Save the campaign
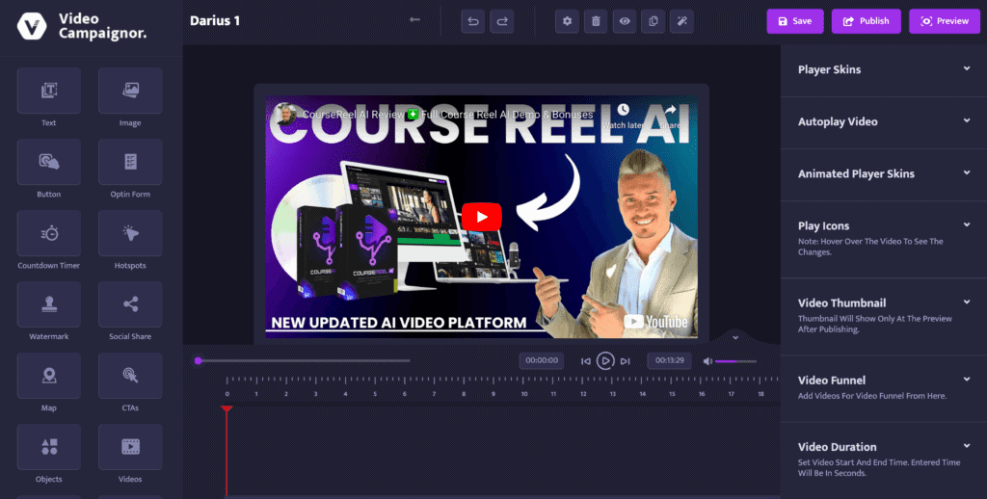The image size is (987, 499). point(795,21)
